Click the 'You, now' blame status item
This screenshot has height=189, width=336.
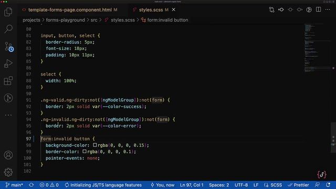pos(162,185)
